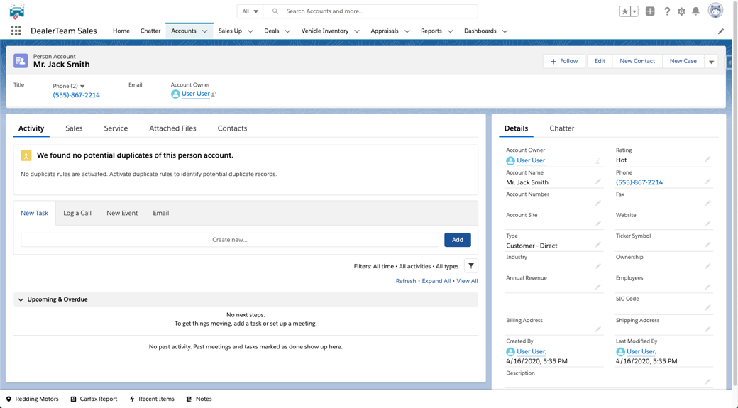Click the change owner icon beside User User

[214, 94]
